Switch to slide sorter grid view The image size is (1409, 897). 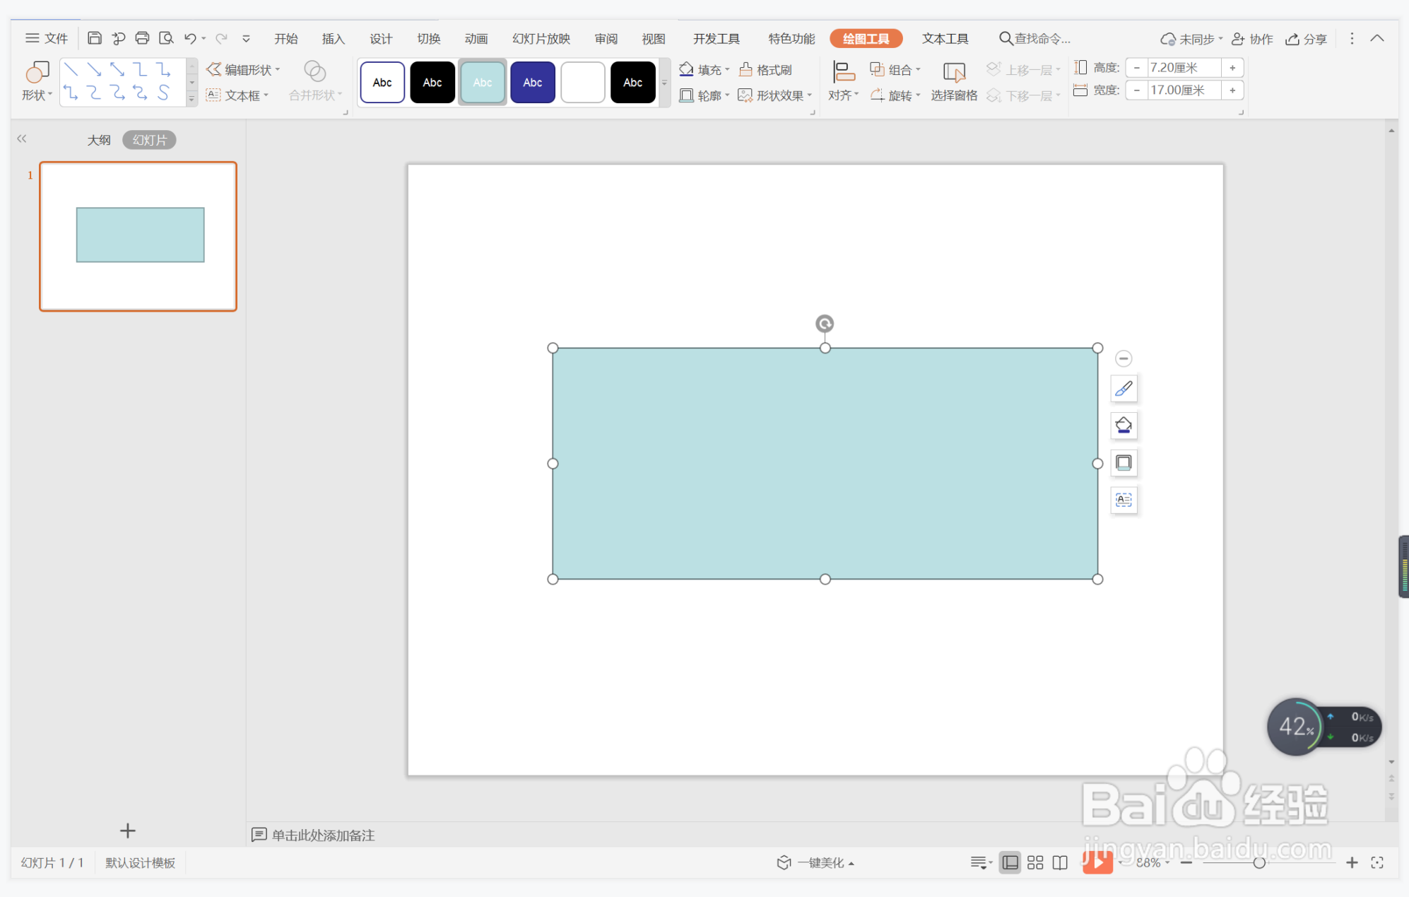1035,862
